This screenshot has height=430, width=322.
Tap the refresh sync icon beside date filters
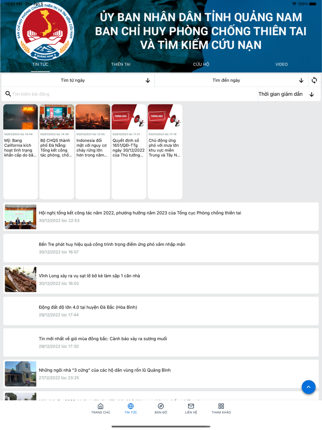[x=314, y=80]
